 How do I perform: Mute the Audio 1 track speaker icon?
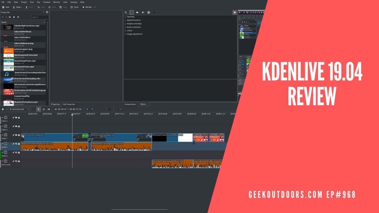[16, 143]
